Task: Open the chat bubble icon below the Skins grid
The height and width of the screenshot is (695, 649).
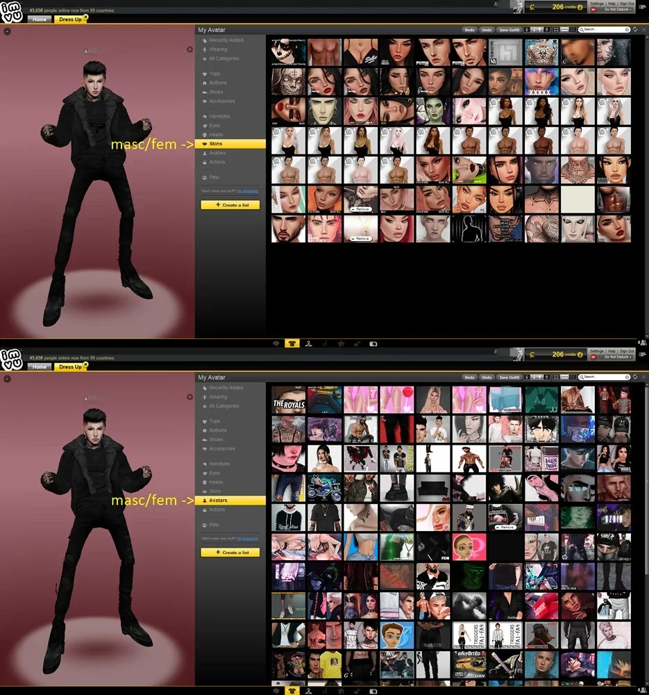Action: [x=276, y=343]
